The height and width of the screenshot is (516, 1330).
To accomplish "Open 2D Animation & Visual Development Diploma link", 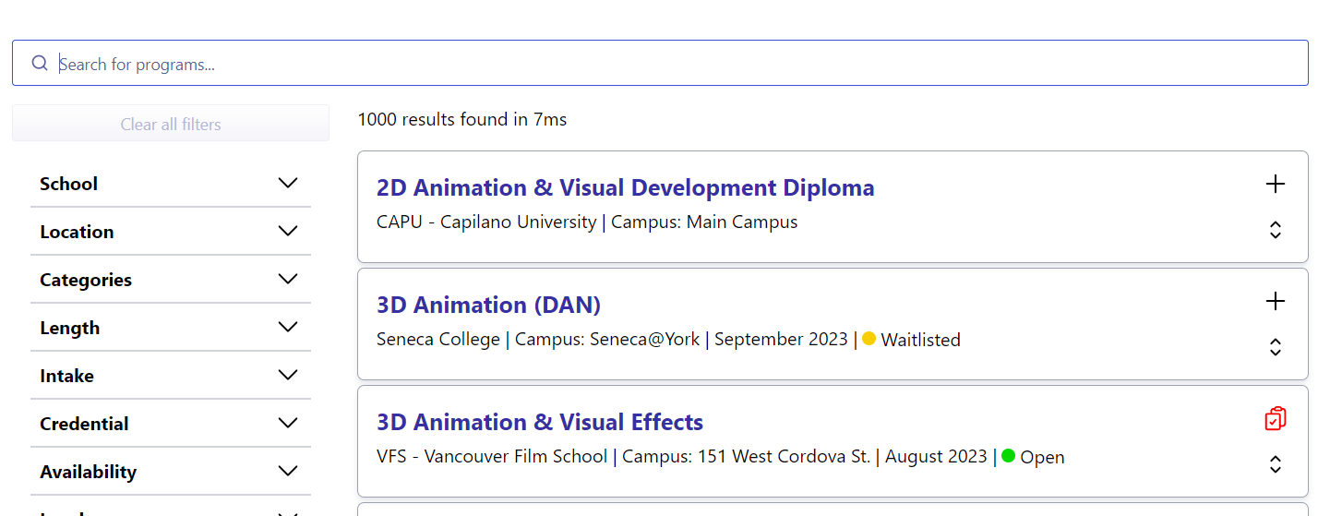I will tap(625, 187).
